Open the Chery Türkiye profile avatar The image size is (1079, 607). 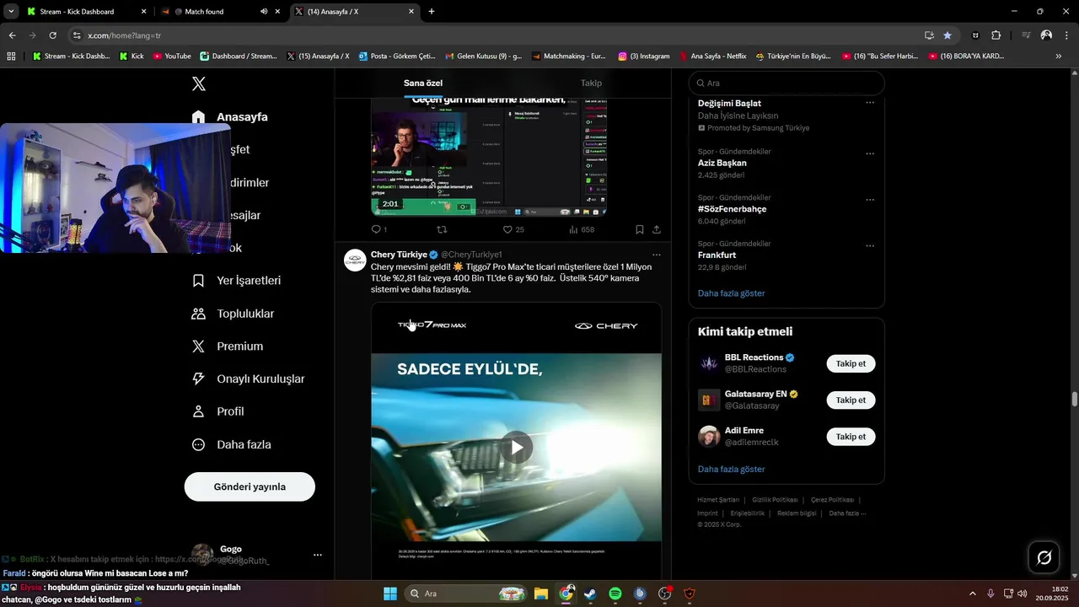(x=355, y=261)
